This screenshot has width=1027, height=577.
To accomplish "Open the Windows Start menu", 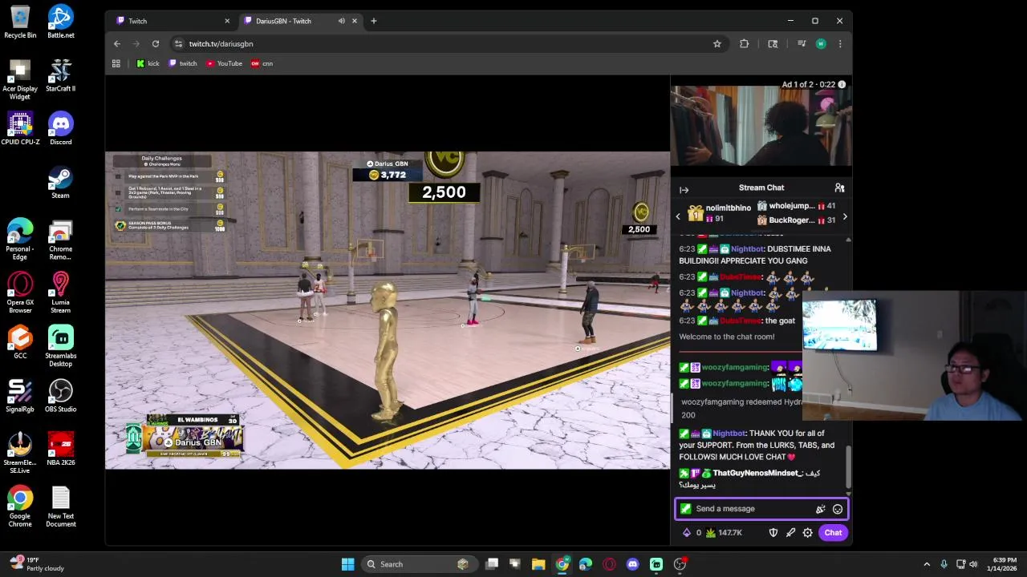I will pos(348,564).
